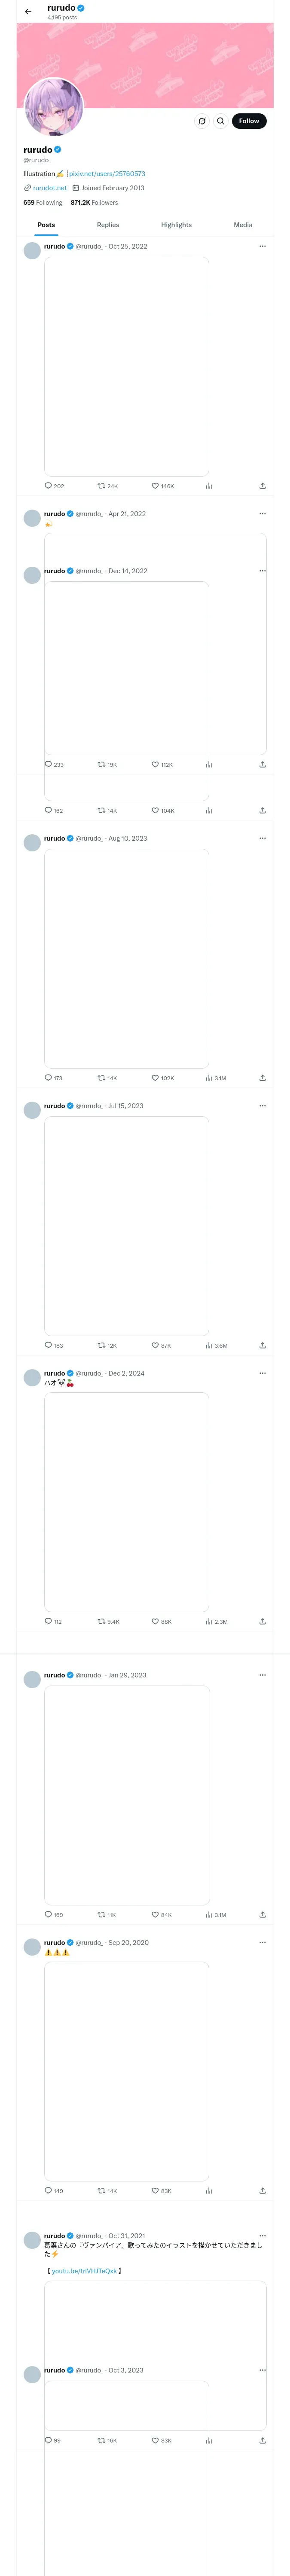
Task: Expand three-dot menu on Sep 20, 2020 post
Action: [x=262, y=1942]
